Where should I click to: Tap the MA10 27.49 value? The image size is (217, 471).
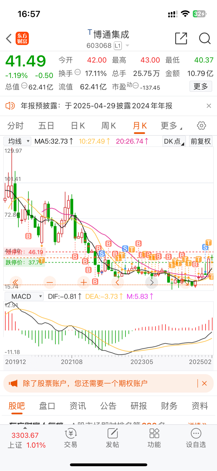click(94, 141)
